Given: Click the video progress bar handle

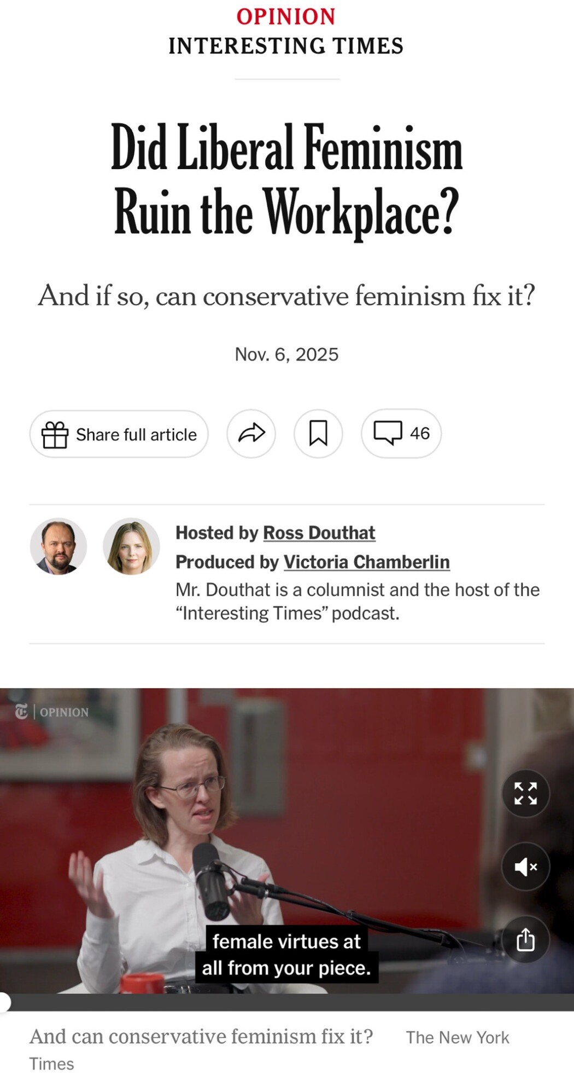Looking at the screenshot, I should click(x=3, y=1002).
